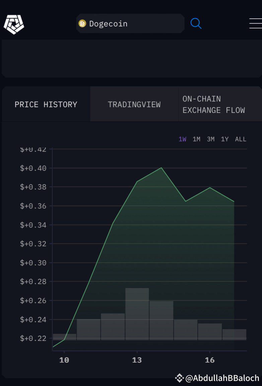Screen dimensions: 262x386
Task: Click the tallest volume bar at 13
Action: tap(137, 314)
